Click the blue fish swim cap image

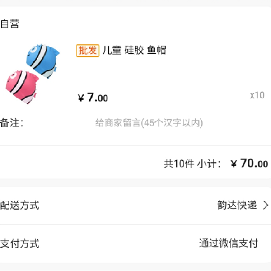click(x=42, y=61)
